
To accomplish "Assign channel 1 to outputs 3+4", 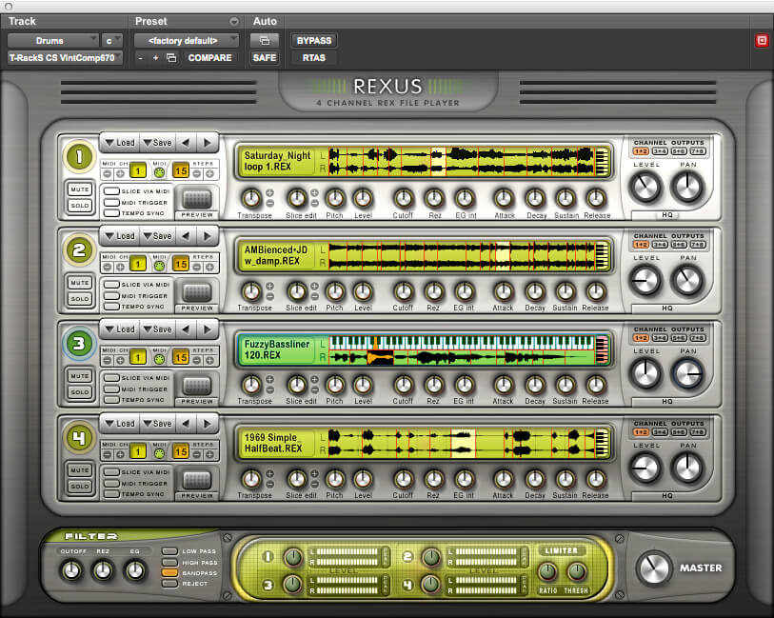I will coord(660,151).
